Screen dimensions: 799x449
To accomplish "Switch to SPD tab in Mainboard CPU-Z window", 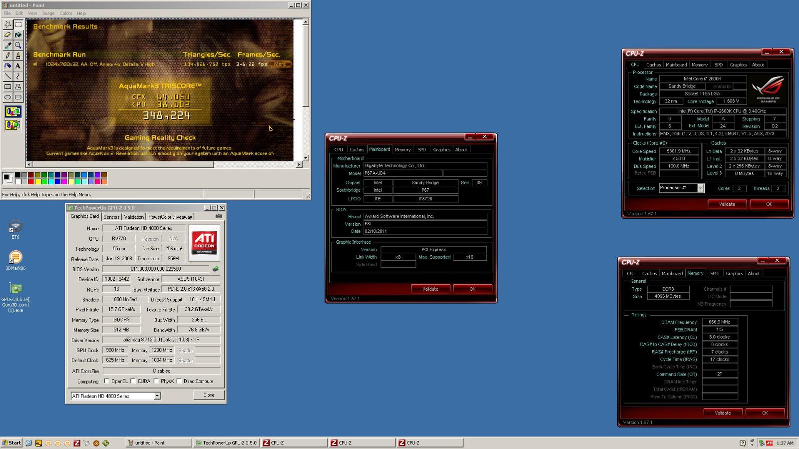I will (x=422, y=149).
